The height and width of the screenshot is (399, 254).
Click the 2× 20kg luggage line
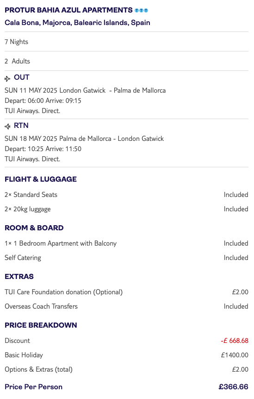coord(126,209)
